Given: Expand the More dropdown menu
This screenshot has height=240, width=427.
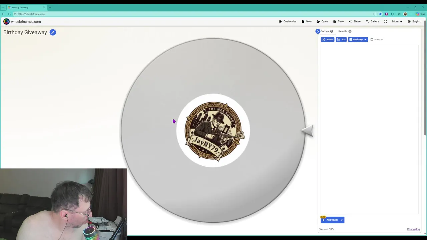Looking at the screenshot, I should [x=397, y=21].
